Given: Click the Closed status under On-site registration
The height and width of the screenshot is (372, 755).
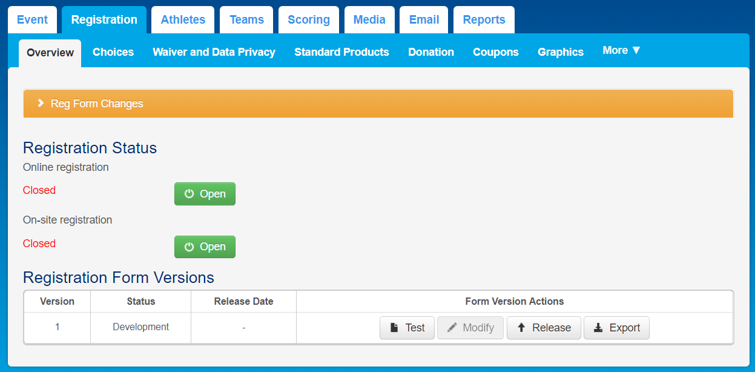Looking at the screenshot, I should pyautogui.click(x=39, y=244).
